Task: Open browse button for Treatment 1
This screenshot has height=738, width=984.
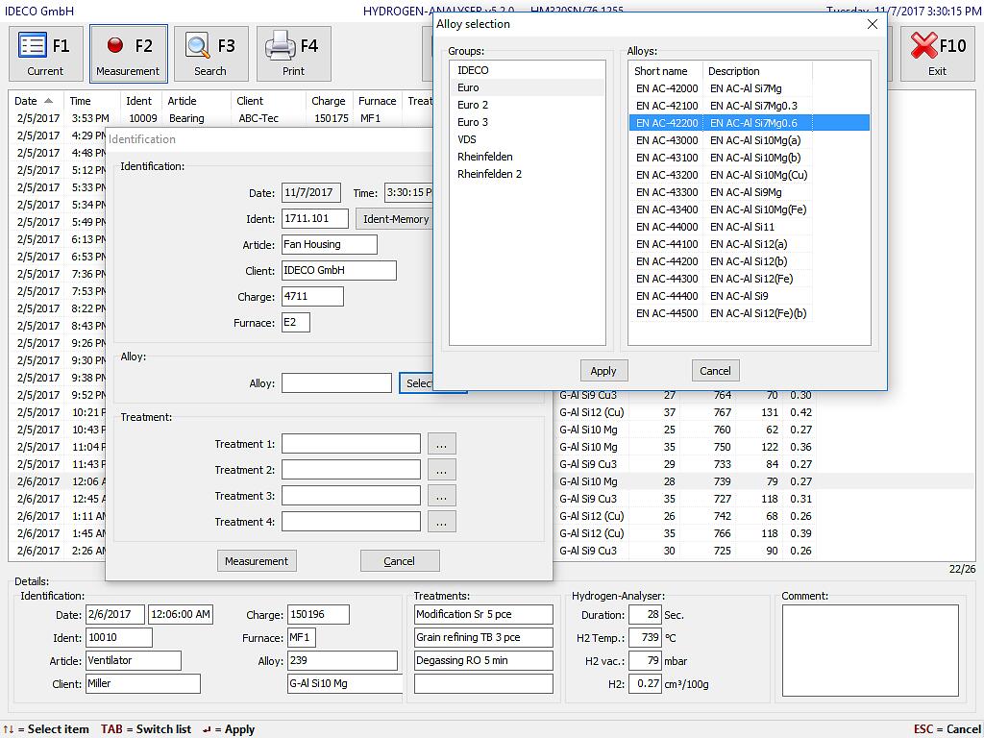Action: point(441,444)
